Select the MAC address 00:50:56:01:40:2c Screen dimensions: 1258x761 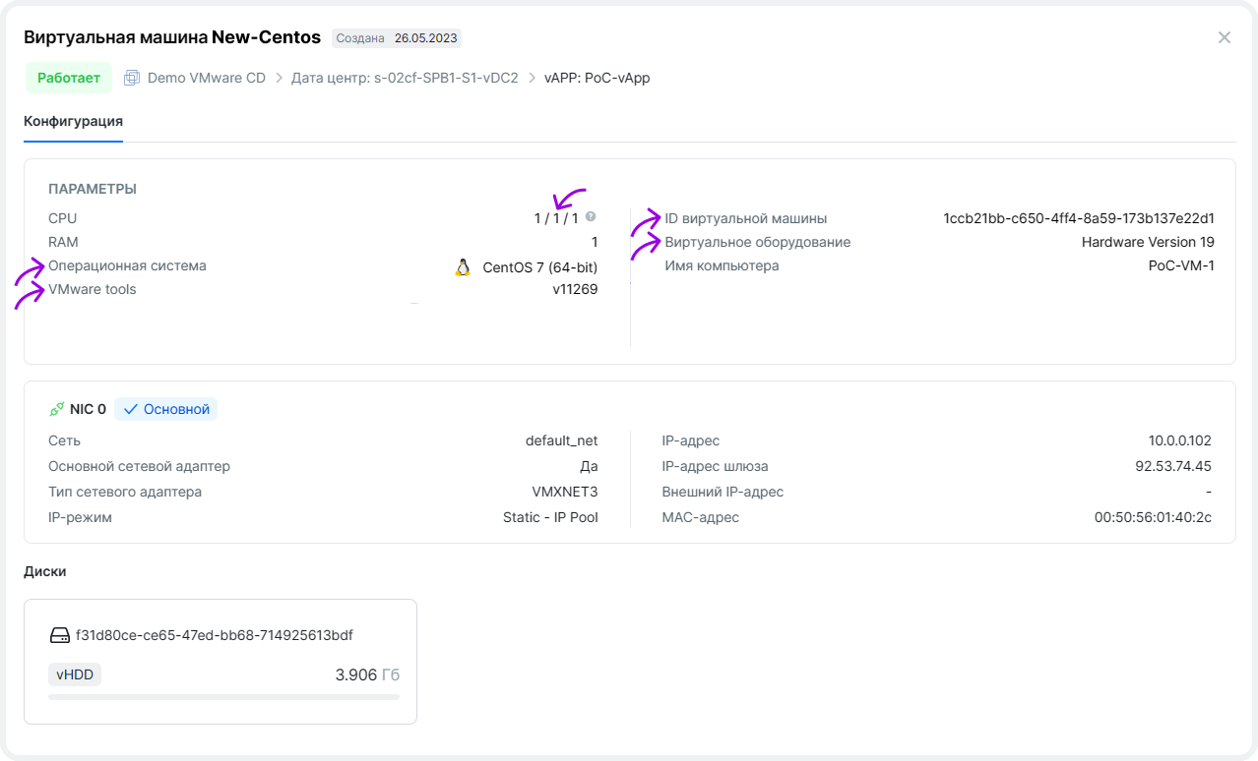click(1153, 517)
